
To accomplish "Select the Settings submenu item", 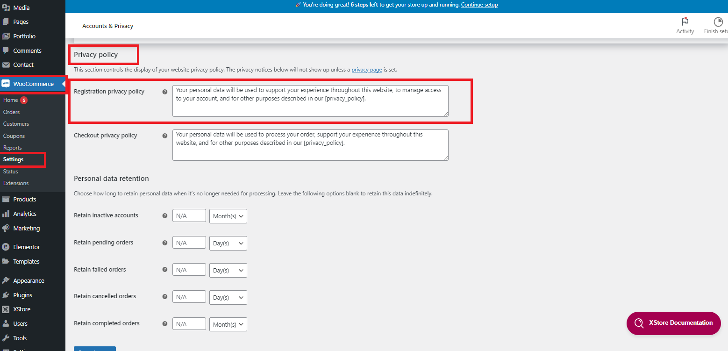I will pyautogui.click(x=13, y=159).
